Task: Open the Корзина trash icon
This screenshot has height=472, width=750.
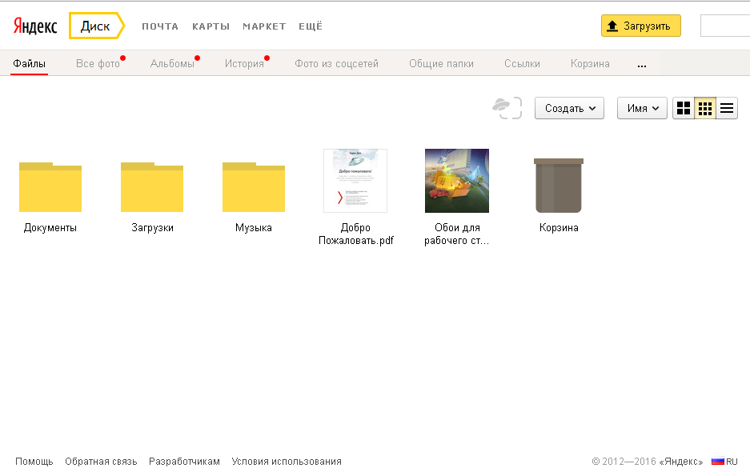Action: click(x=558, y=186)
